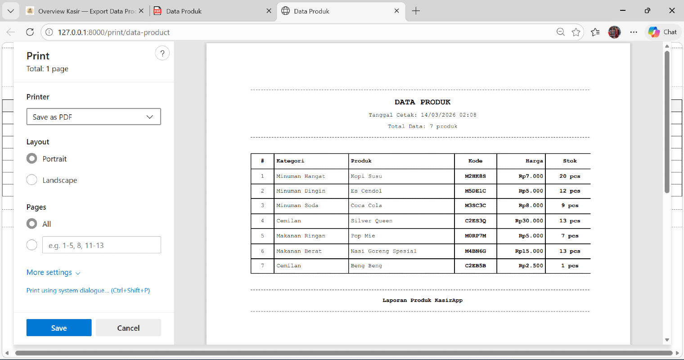Viewport: 684px width, 360px height.
Task: Open a new tab with plus icon
Action: (416, 11)
